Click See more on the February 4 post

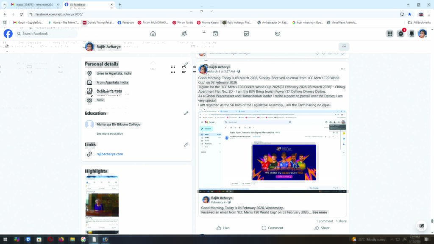pyautogui.click(x=320, y=212)
